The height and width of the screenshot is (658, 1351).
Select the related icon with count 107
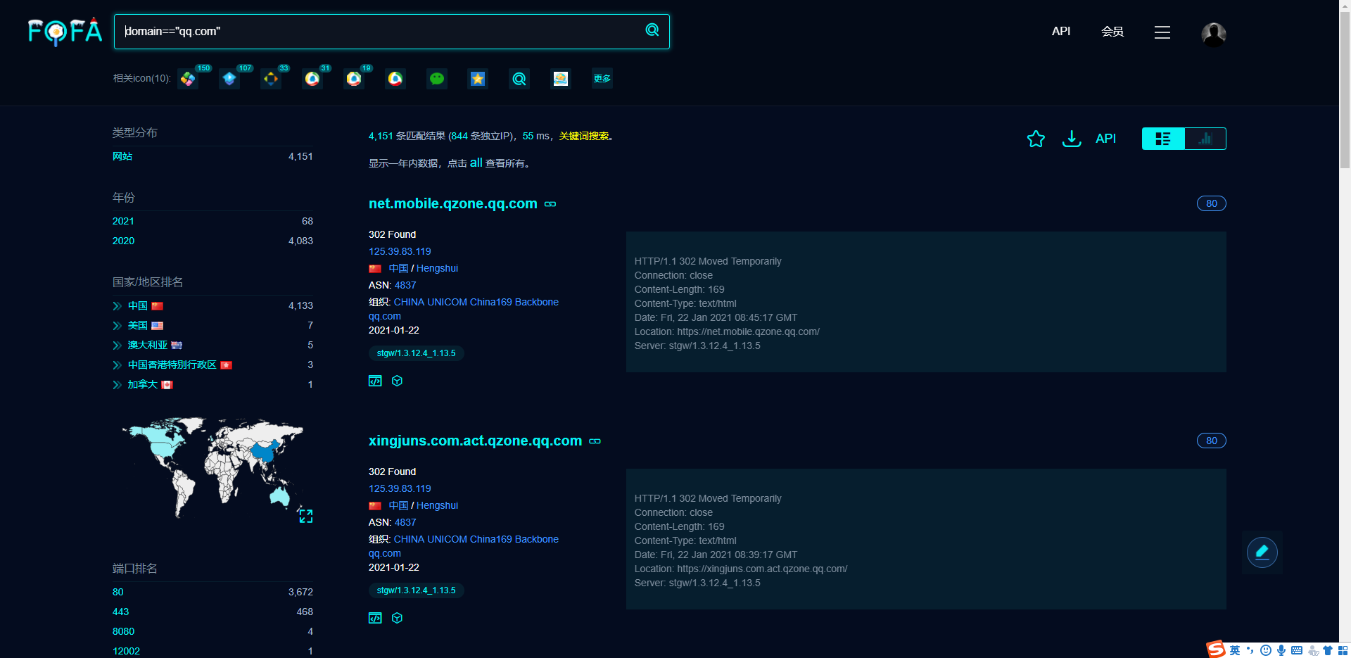click(x=229, y=79)
